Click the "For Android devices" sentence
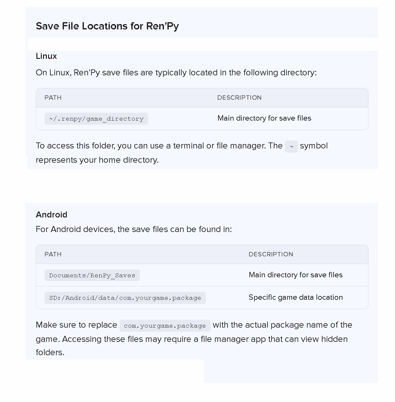The image size is (395, 402). tap(134, 229)
